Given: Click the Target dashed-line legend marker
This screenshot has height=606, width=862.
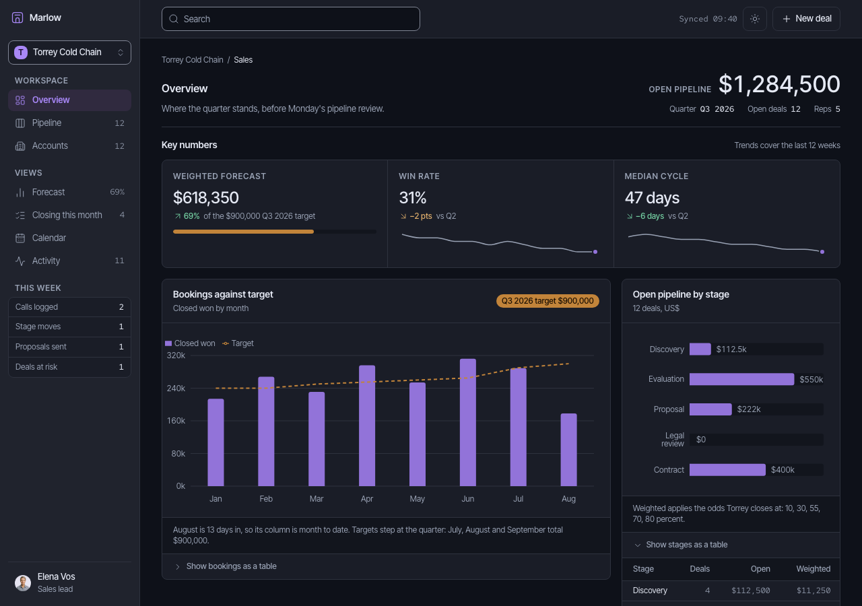Looking at the screenshot, I should (x=226, y=343).
